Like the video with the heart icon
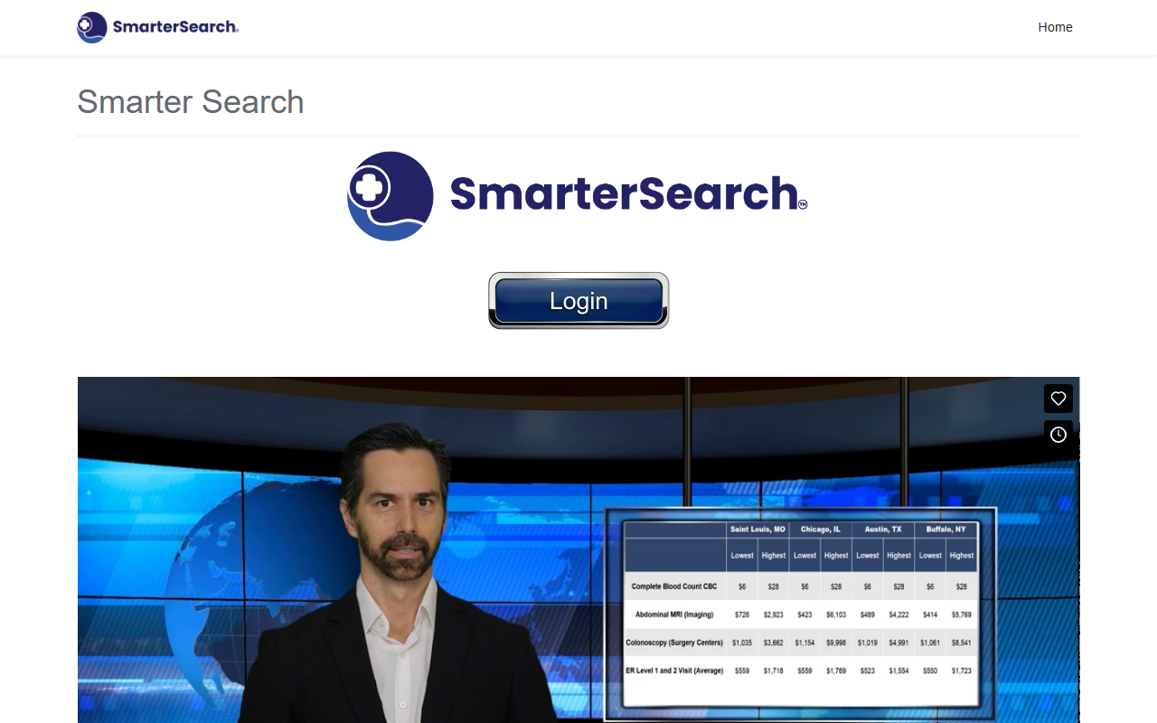 (x=1058, y=399)
